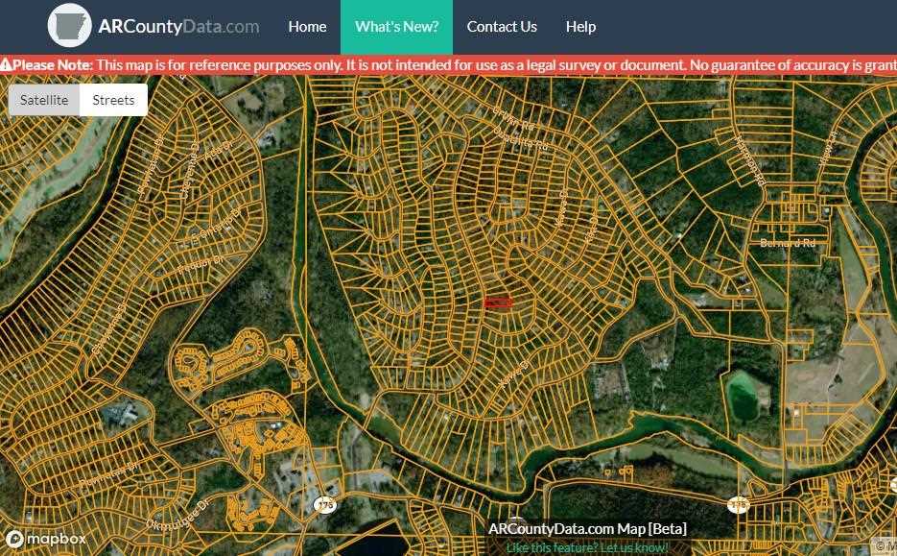Click the Mapbox logo
Screen dimensions: 897x556
click(45, 539)
